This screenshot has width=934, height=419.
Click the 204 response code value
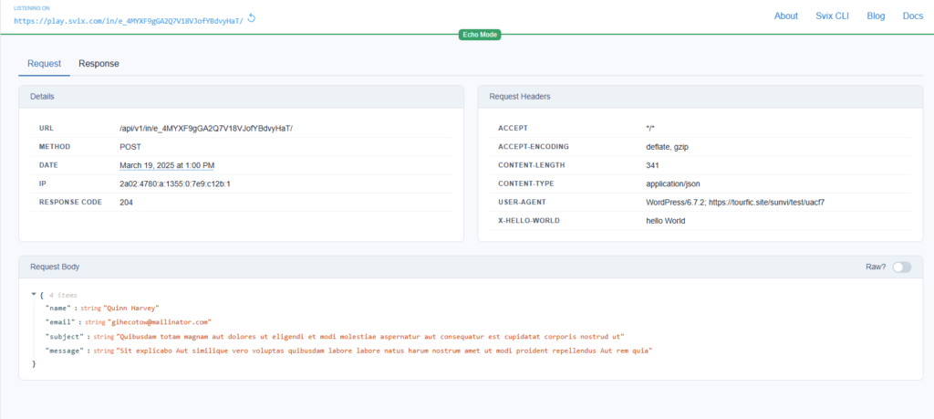click(x=126, y=202)
